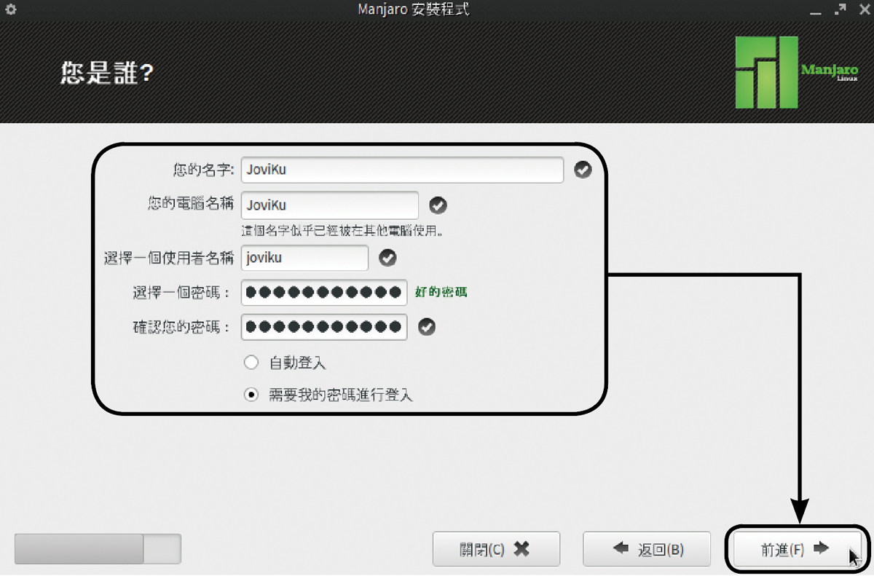Select 需要我的密碼進行登入 radio option
The height and width of the screenshot is (576, 874).
[x=251, y=395]
